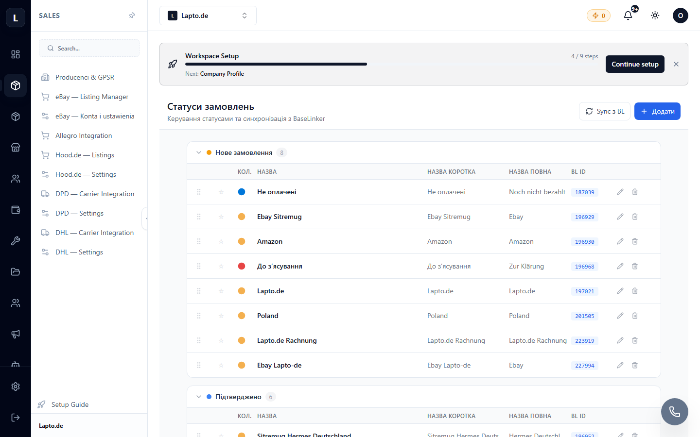The image size is (700, 437).
Task: Delete the Lapto.de status row
Action: [x=635, y=291]
